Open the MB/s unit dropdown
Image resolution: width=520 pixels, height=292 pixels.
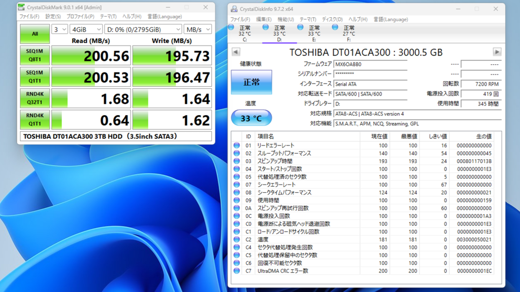click(198, 29)
